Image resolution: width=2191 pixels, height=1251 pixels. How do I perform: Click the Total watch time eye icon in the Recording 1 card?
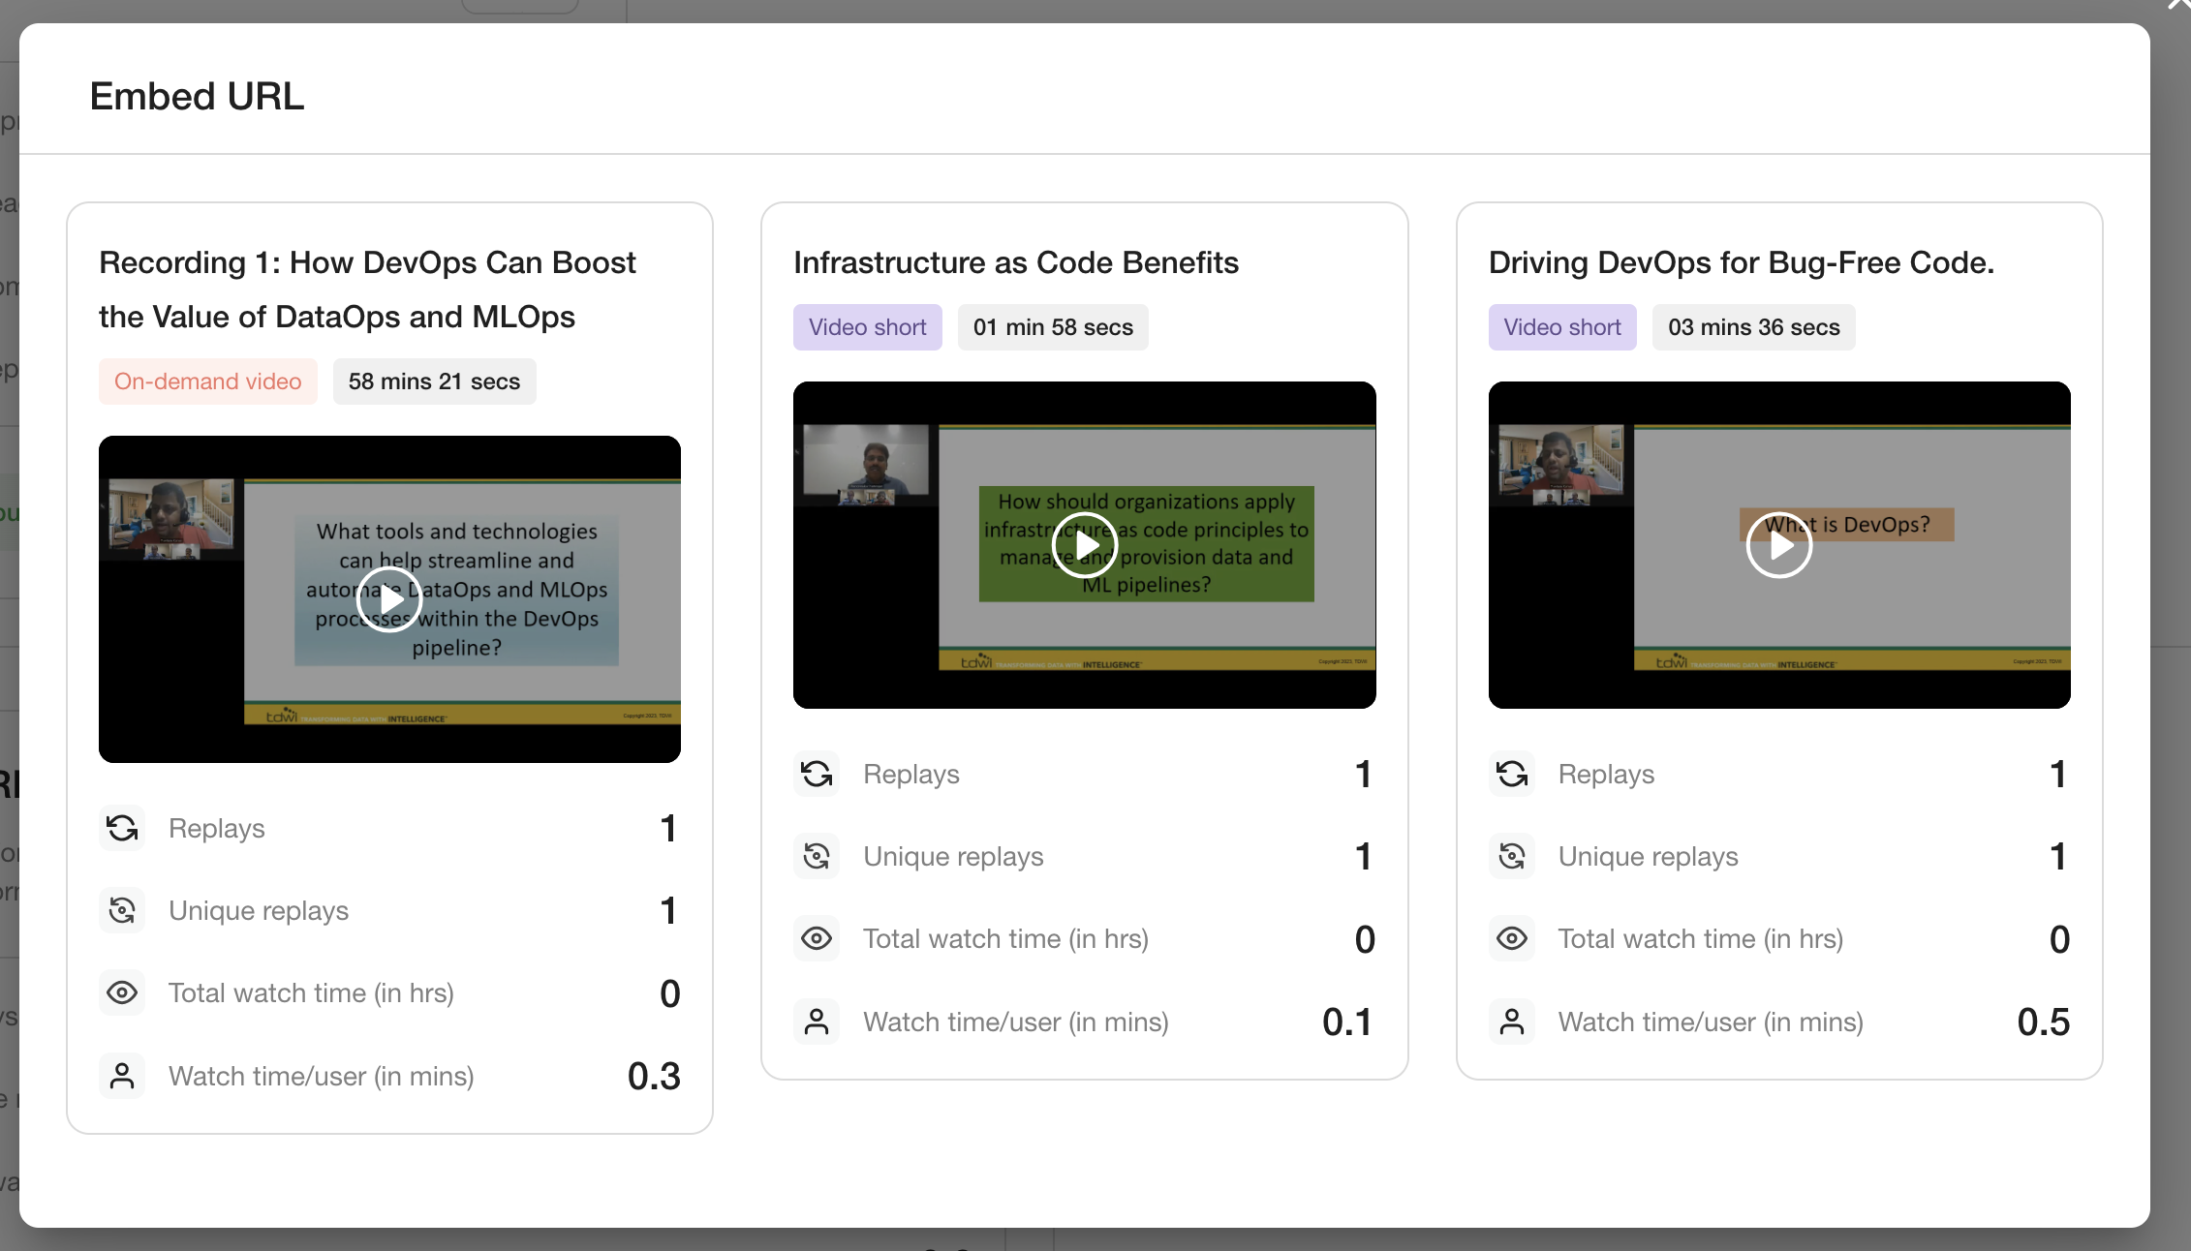122,992
